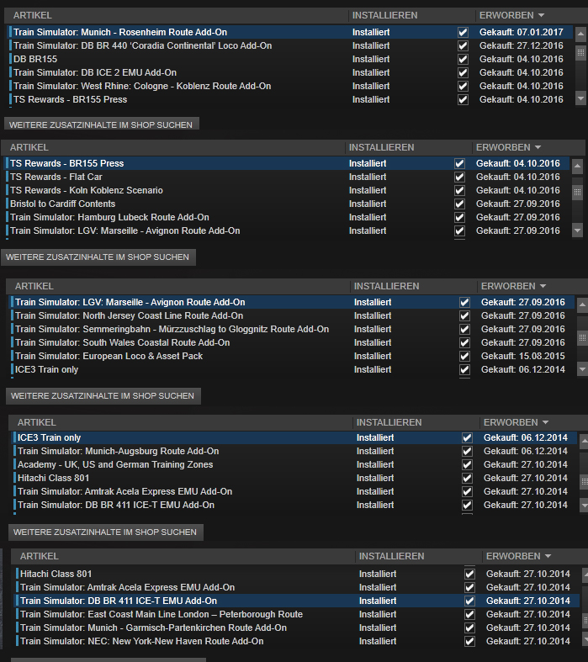Click shop search button under the West Rhine list
The image size is (588, 662).
coord(101,125)
